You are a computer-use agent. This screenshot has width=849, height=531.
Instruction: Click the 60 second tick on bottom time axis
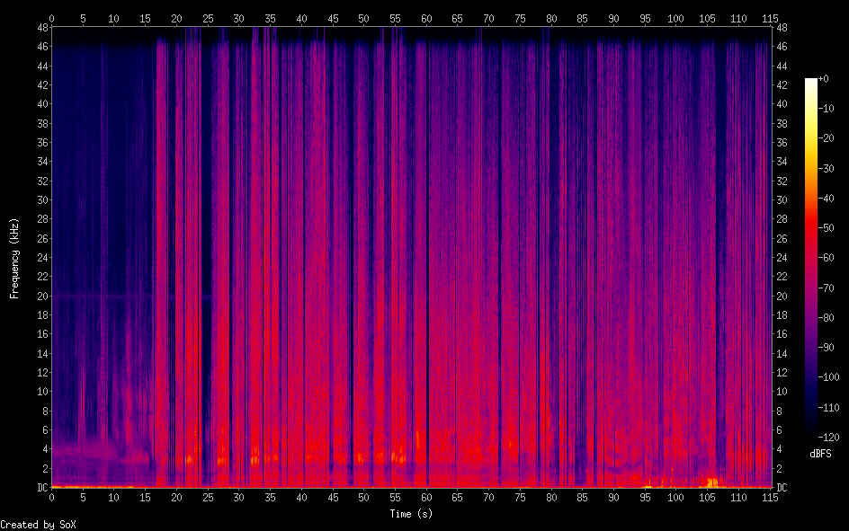(x=425, y=497)
